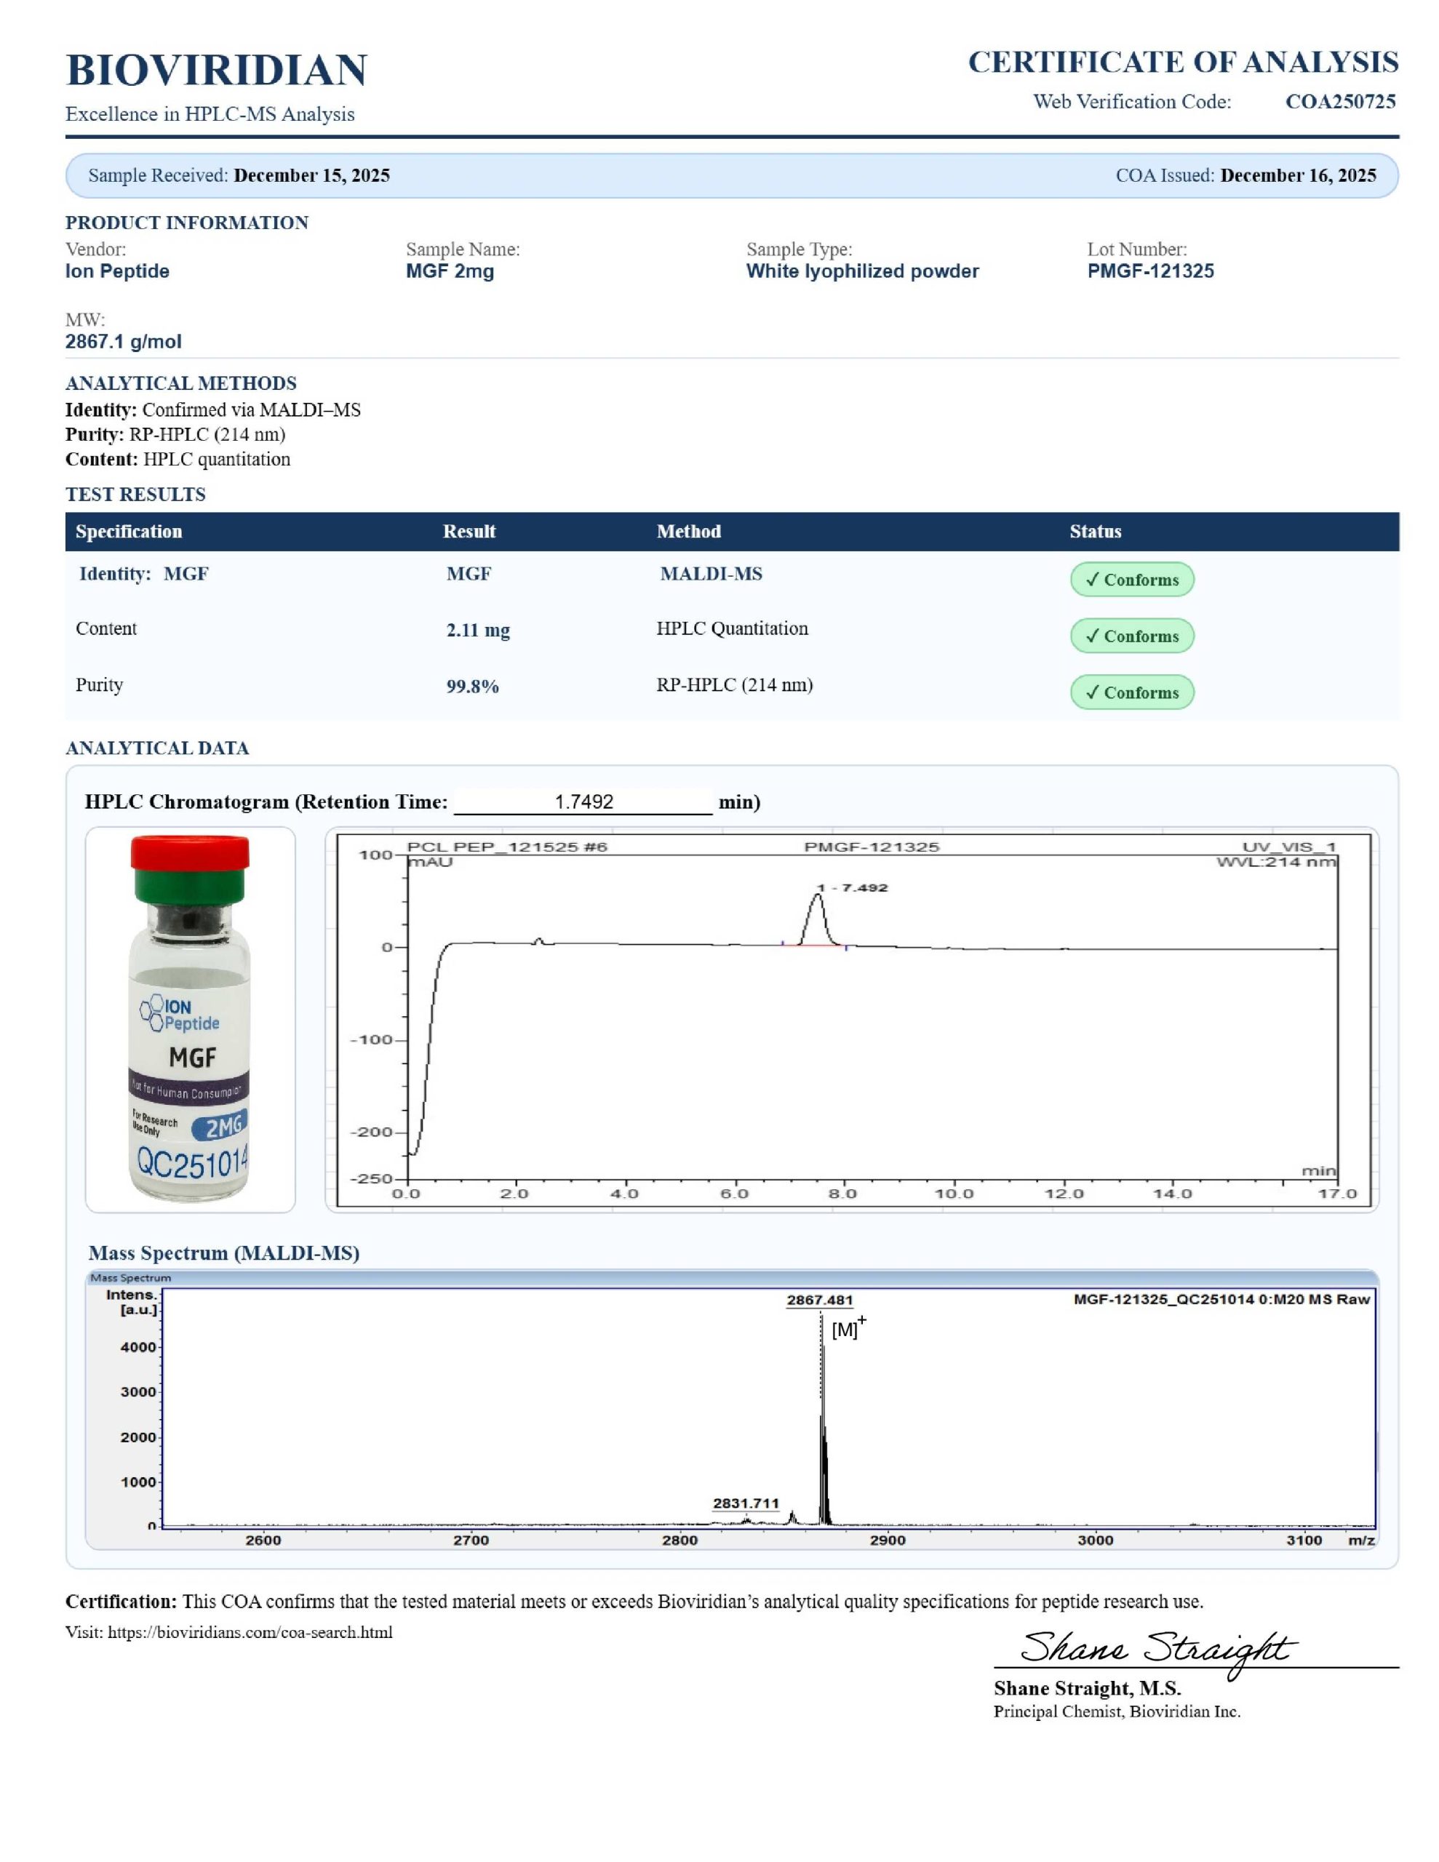1439x1862 pixels.
Task: Click the 2831.711 minor peak label
Action: (746, 1503)
